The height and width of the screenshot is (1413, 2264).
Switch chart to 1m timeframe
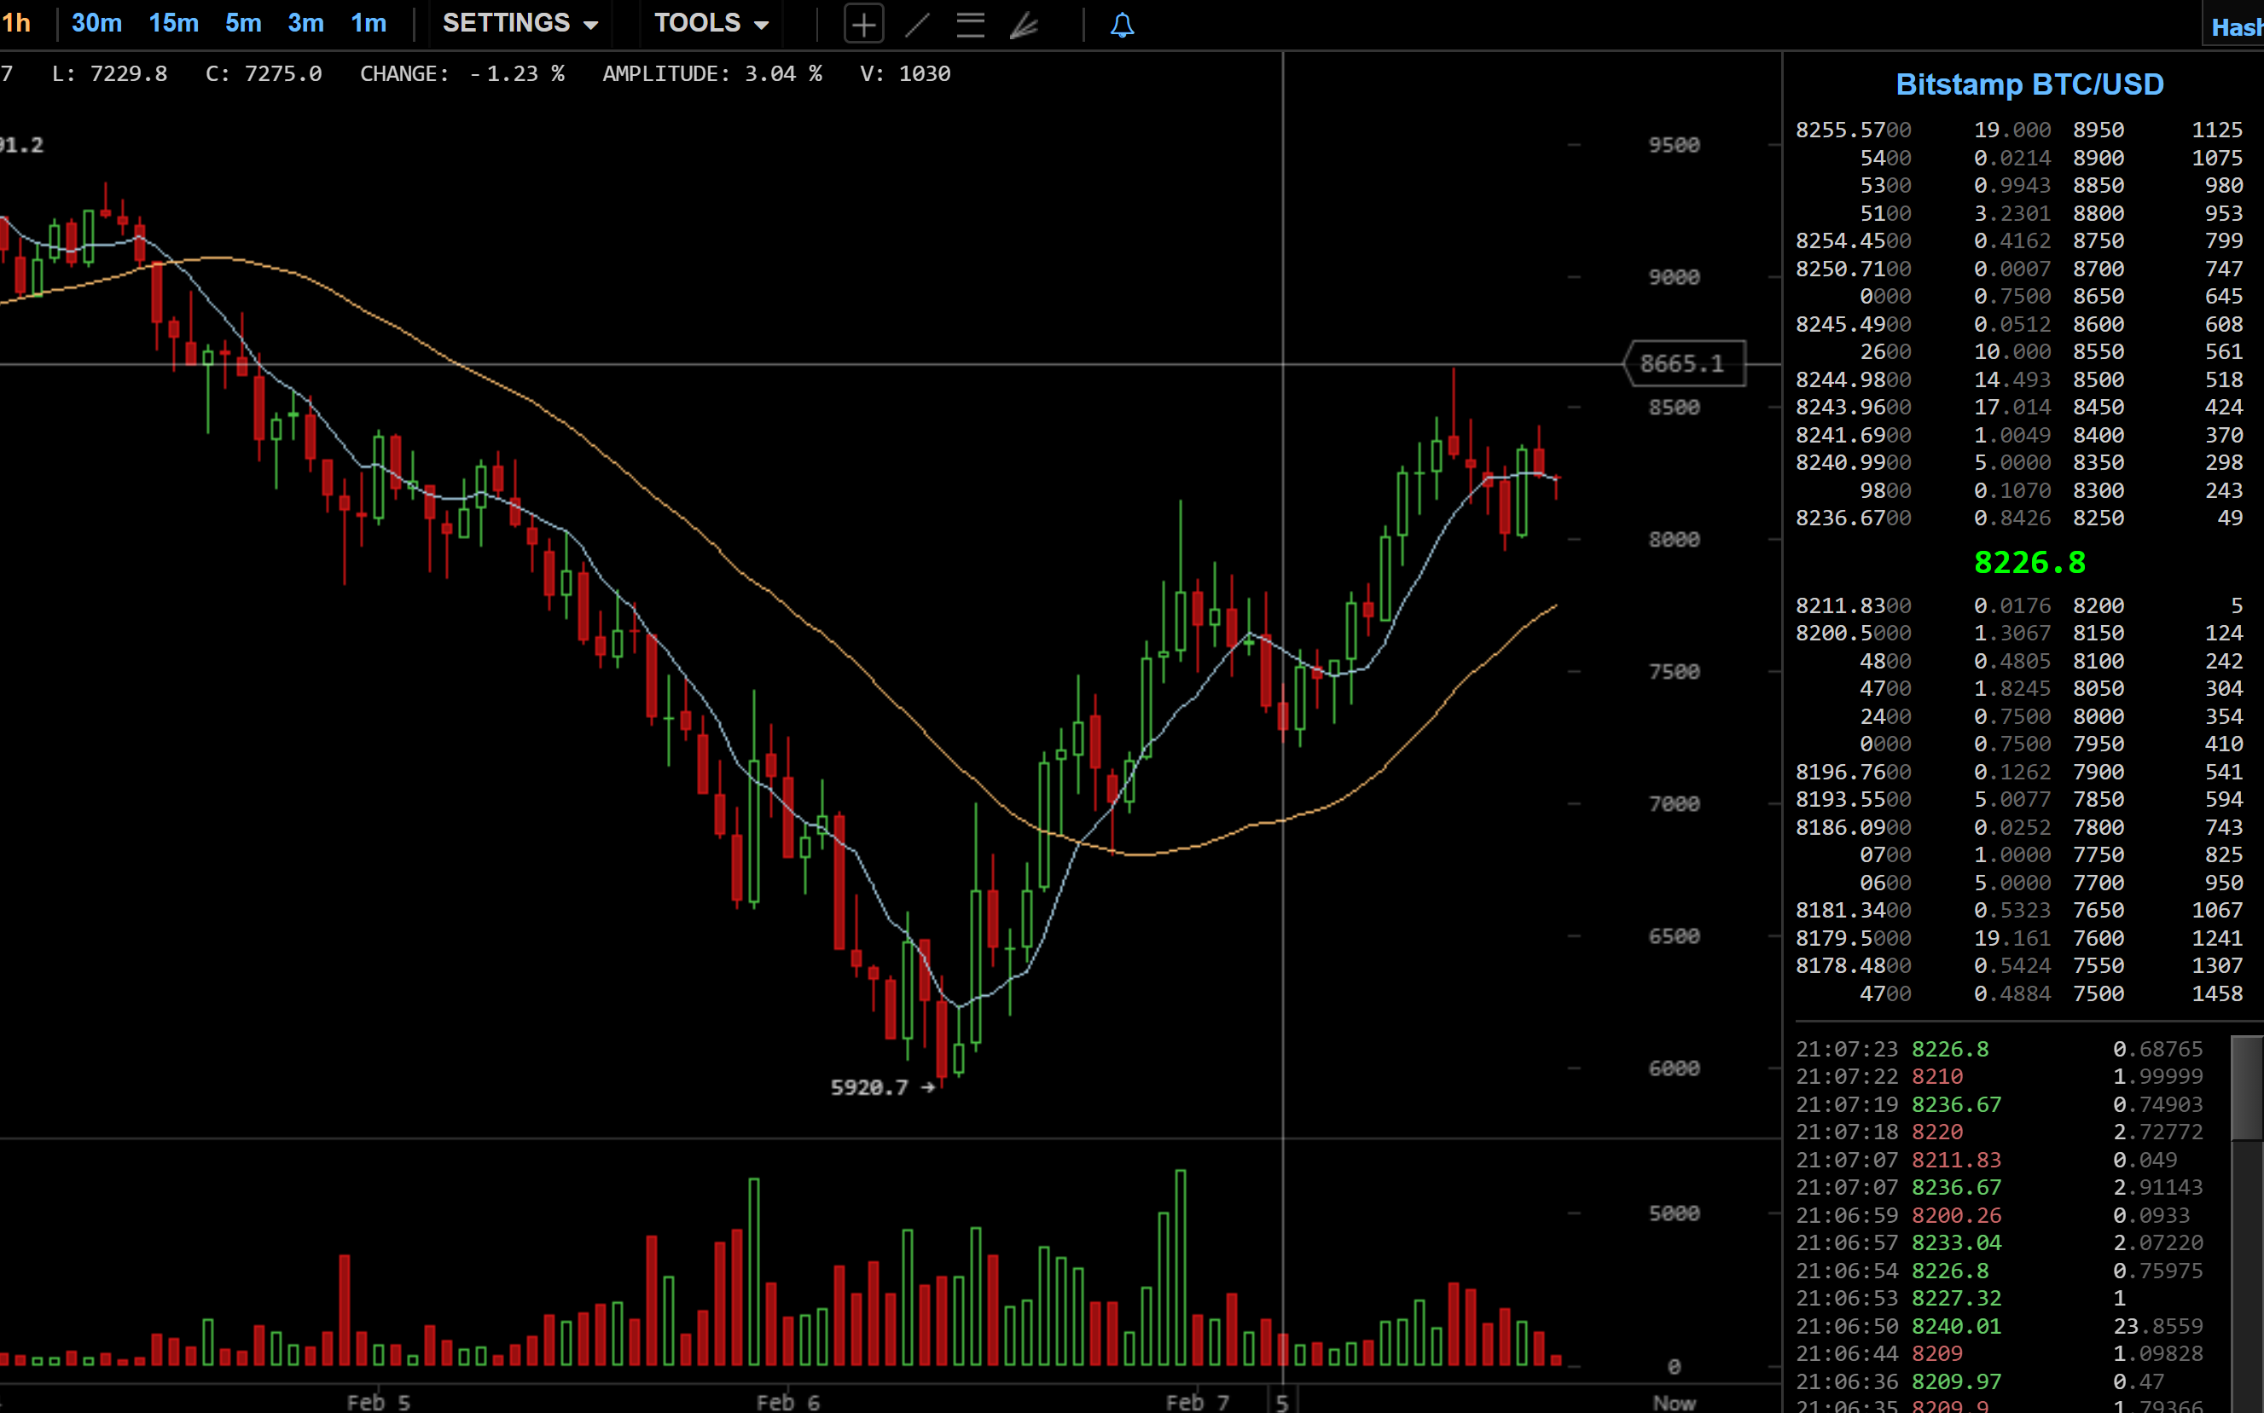click(369, 22)
